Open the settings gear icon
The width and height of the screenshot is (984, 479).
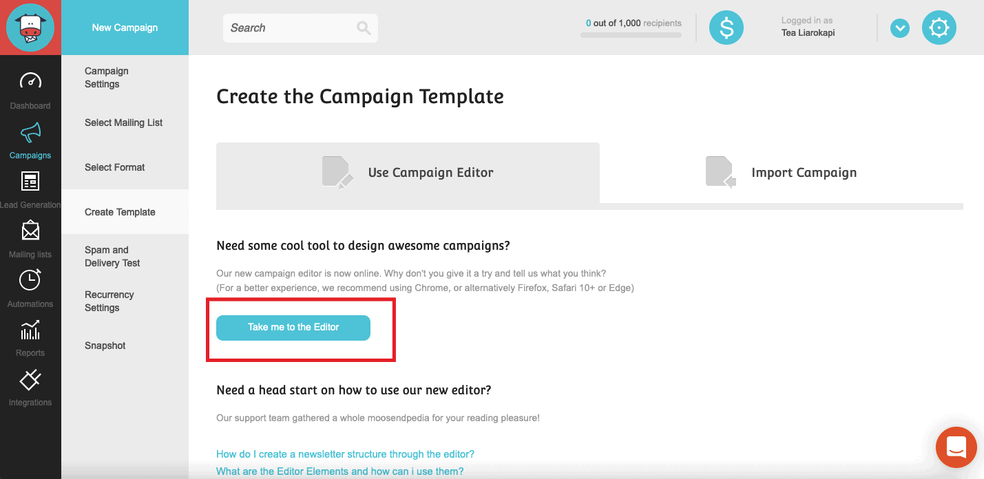point(939,28)
